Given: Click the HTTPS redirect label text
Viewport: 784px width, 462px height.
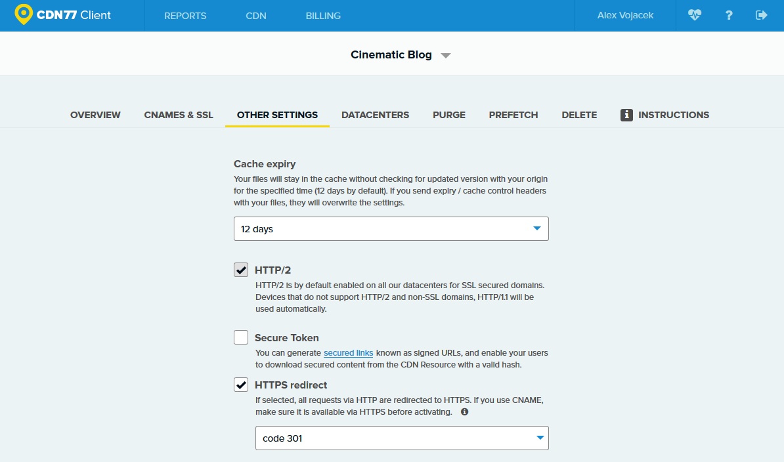Looking at the screenshot, I should [x=290, y=385].
